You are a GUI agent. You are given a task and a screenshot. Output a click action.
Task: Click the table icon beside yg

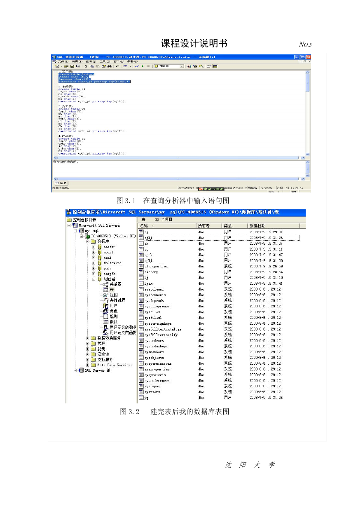[141, 398]
